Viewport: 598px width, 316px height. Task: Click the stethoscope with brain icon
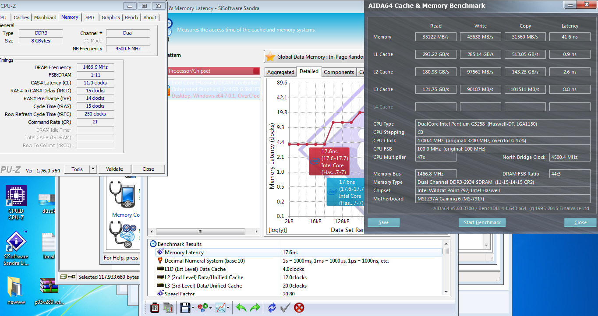[x=124, y=234]
